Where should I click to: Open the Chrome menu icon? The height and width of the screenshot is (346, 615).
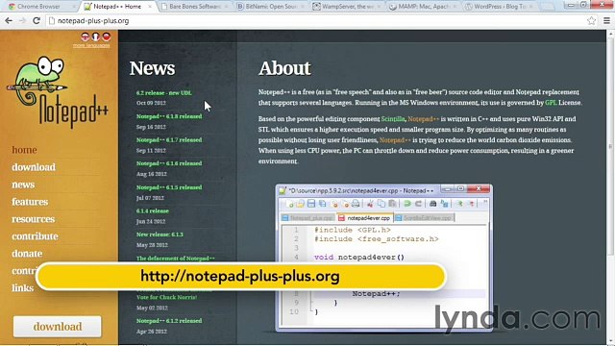click(606, 21)
